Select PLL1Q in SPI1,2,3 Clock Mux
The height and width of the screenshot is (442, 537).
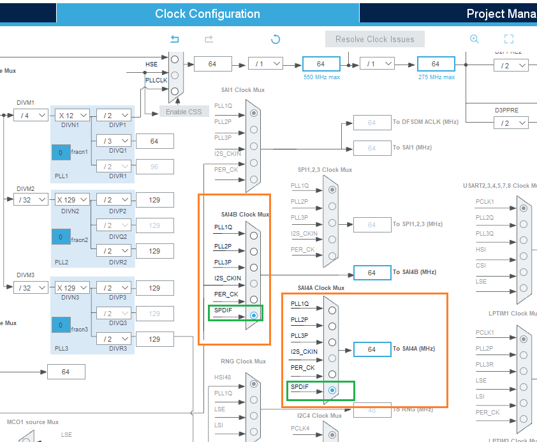(332, 190)
